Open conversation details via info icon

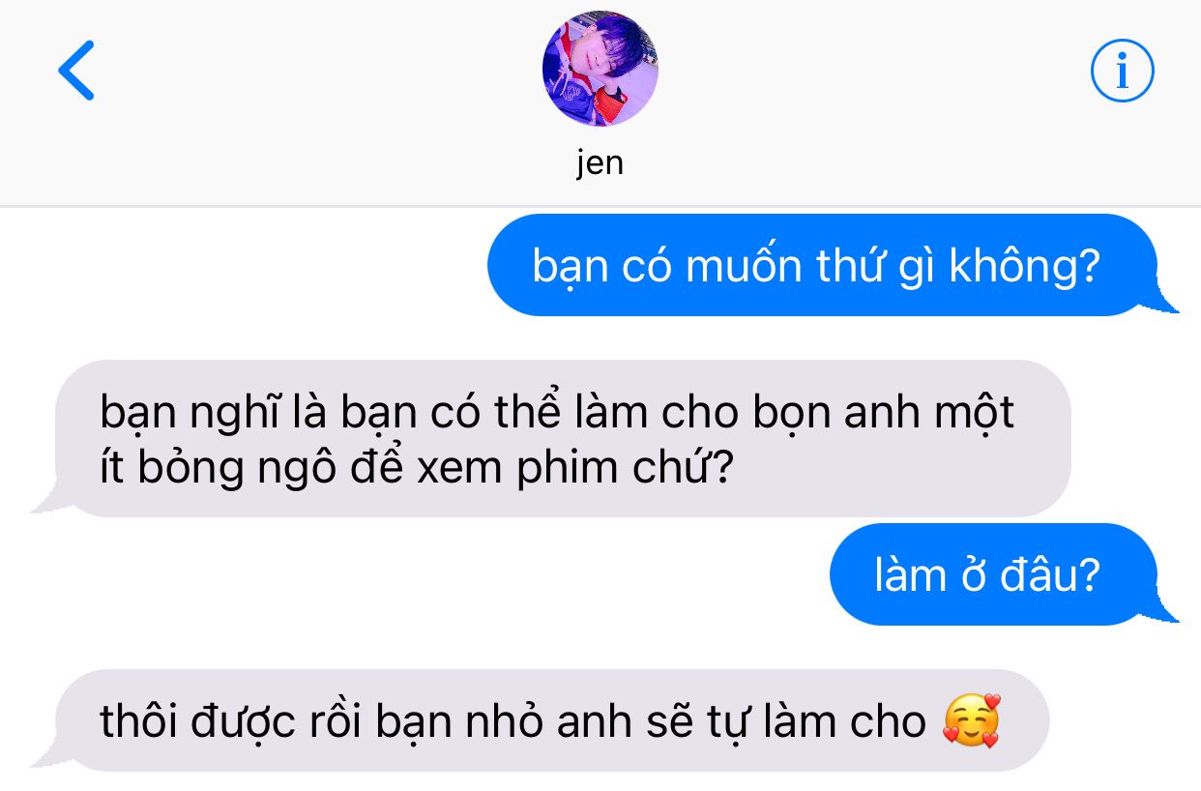pos(1123,71)
